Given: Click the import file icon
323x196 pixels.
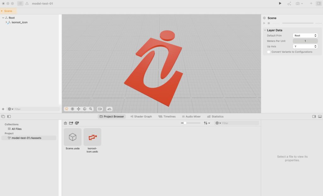Looking at the screenshot, I should [x=65, y=123].
